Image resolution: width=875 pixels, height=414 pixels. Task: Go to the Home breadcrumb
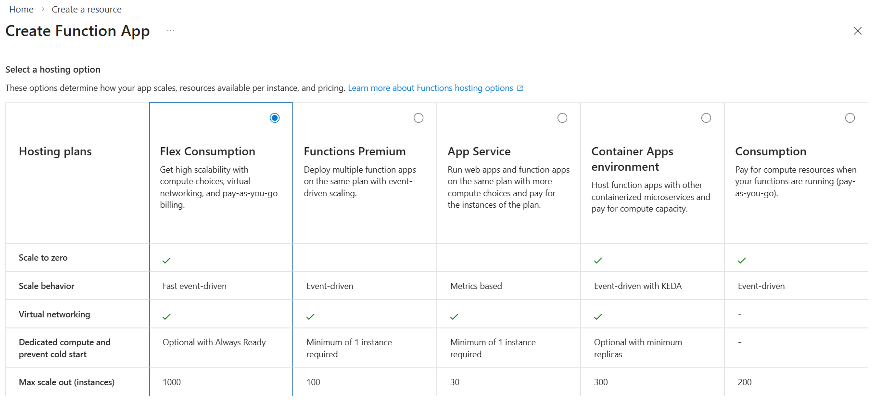pos(21,10)
